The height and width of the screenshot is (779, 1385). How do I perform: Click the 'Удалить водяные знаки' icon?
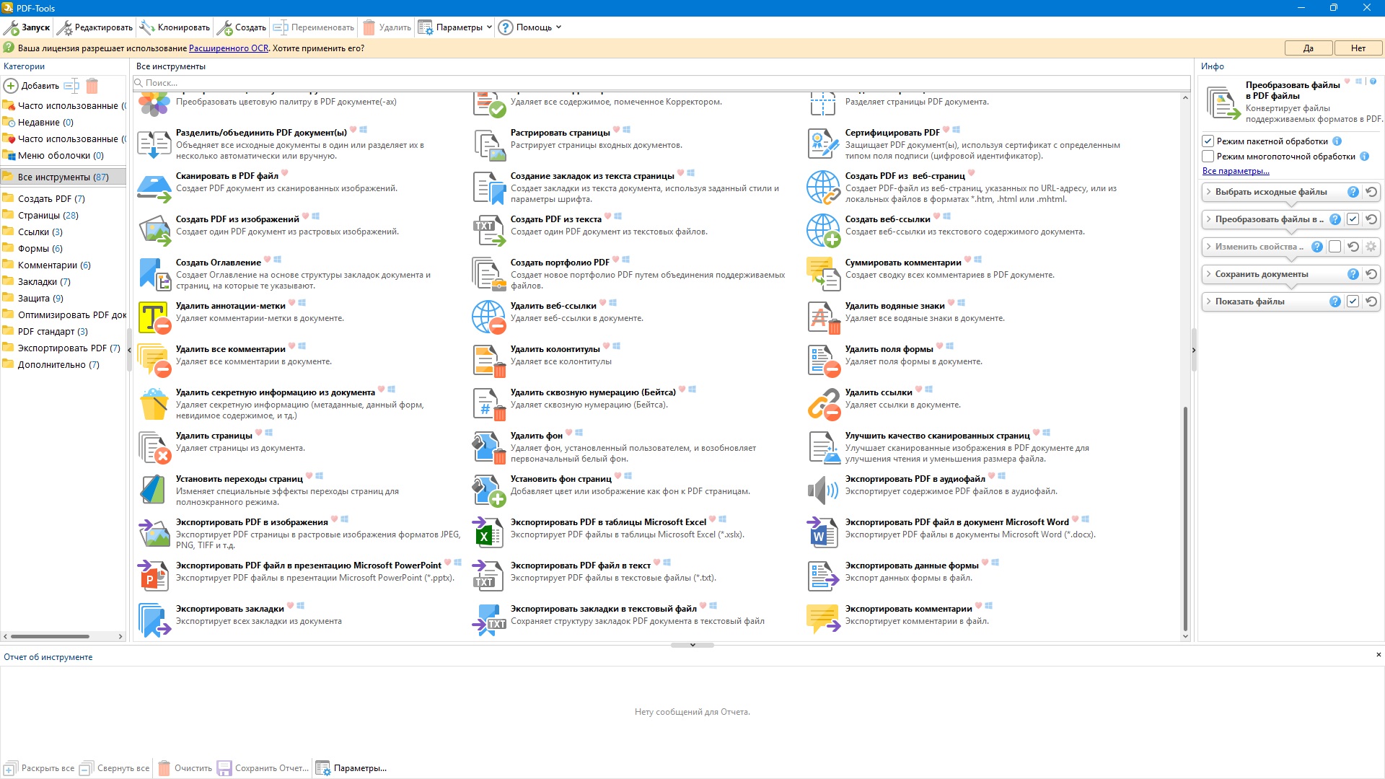822,317
